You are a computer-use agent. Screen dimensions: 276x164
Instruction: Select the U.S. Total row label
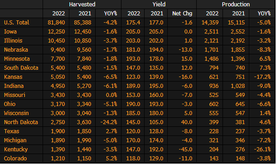[17, 23]
